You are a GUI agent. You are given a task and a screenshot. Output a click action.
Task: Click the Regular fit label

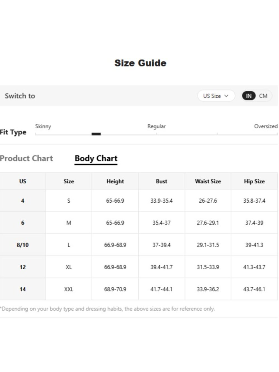click(x=157, y=126)
